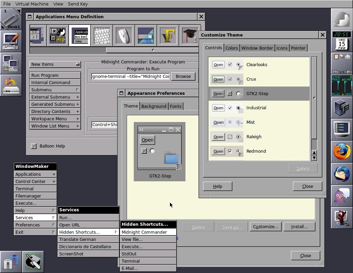
Task: Select Midnight Commander from the shortcuts menu
Action: [144, 232]
